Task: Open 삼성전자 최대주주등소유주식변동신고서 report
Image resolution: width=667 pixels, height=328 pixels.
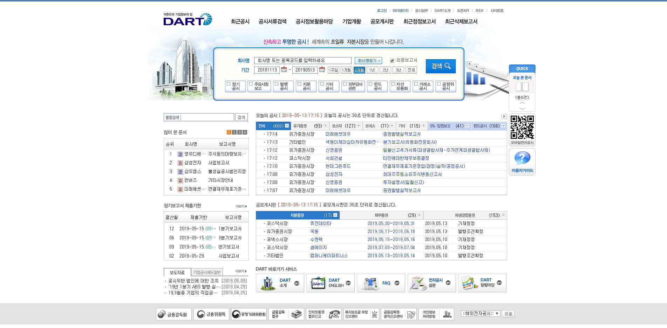Action: pos(412,174)
